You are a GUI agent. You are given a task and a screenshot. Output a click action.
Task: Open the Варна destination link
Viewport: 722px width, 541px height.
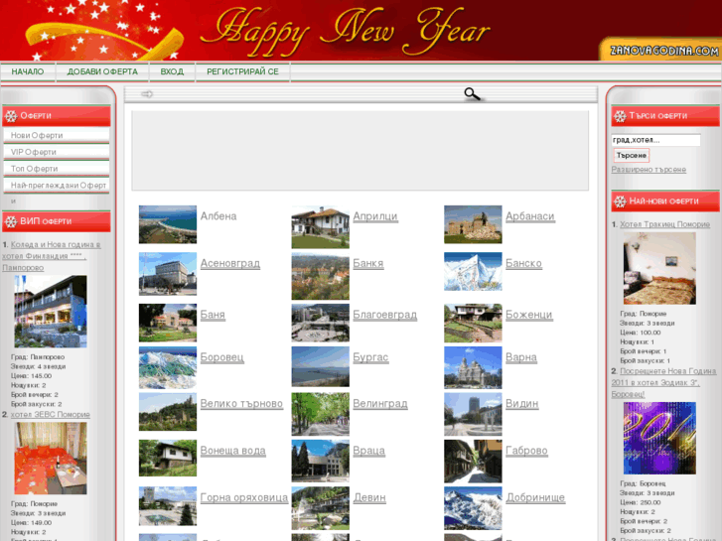pos(521,357)
